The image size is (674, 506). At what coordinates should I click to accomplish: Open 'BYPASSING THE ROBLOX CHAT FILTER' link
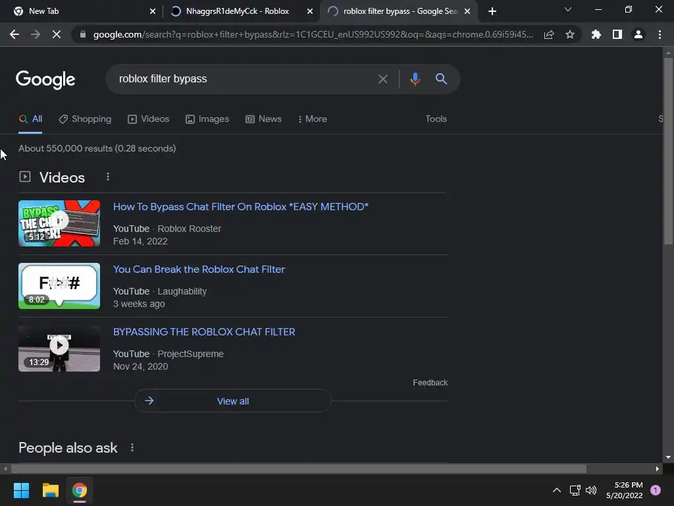(204, 332)
